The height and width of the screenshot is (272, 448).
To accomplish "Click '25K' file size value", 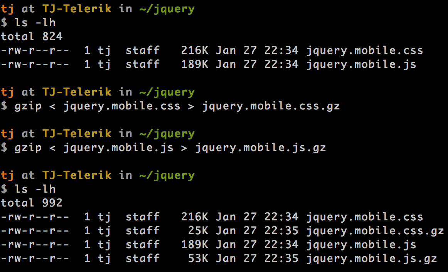I will (198, 231).
